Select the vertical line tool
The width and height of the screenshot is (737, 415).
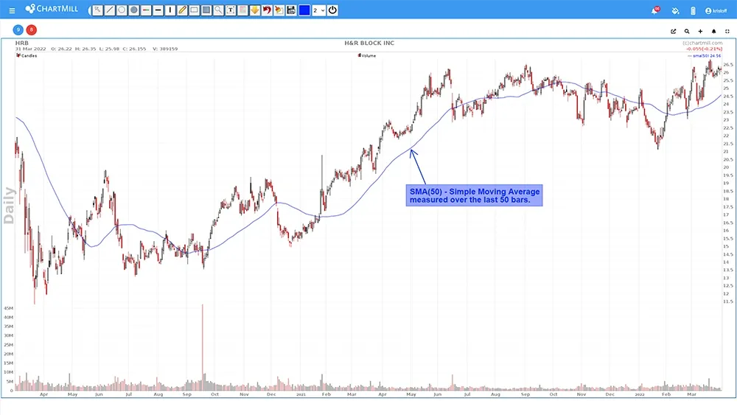(170, 10)
